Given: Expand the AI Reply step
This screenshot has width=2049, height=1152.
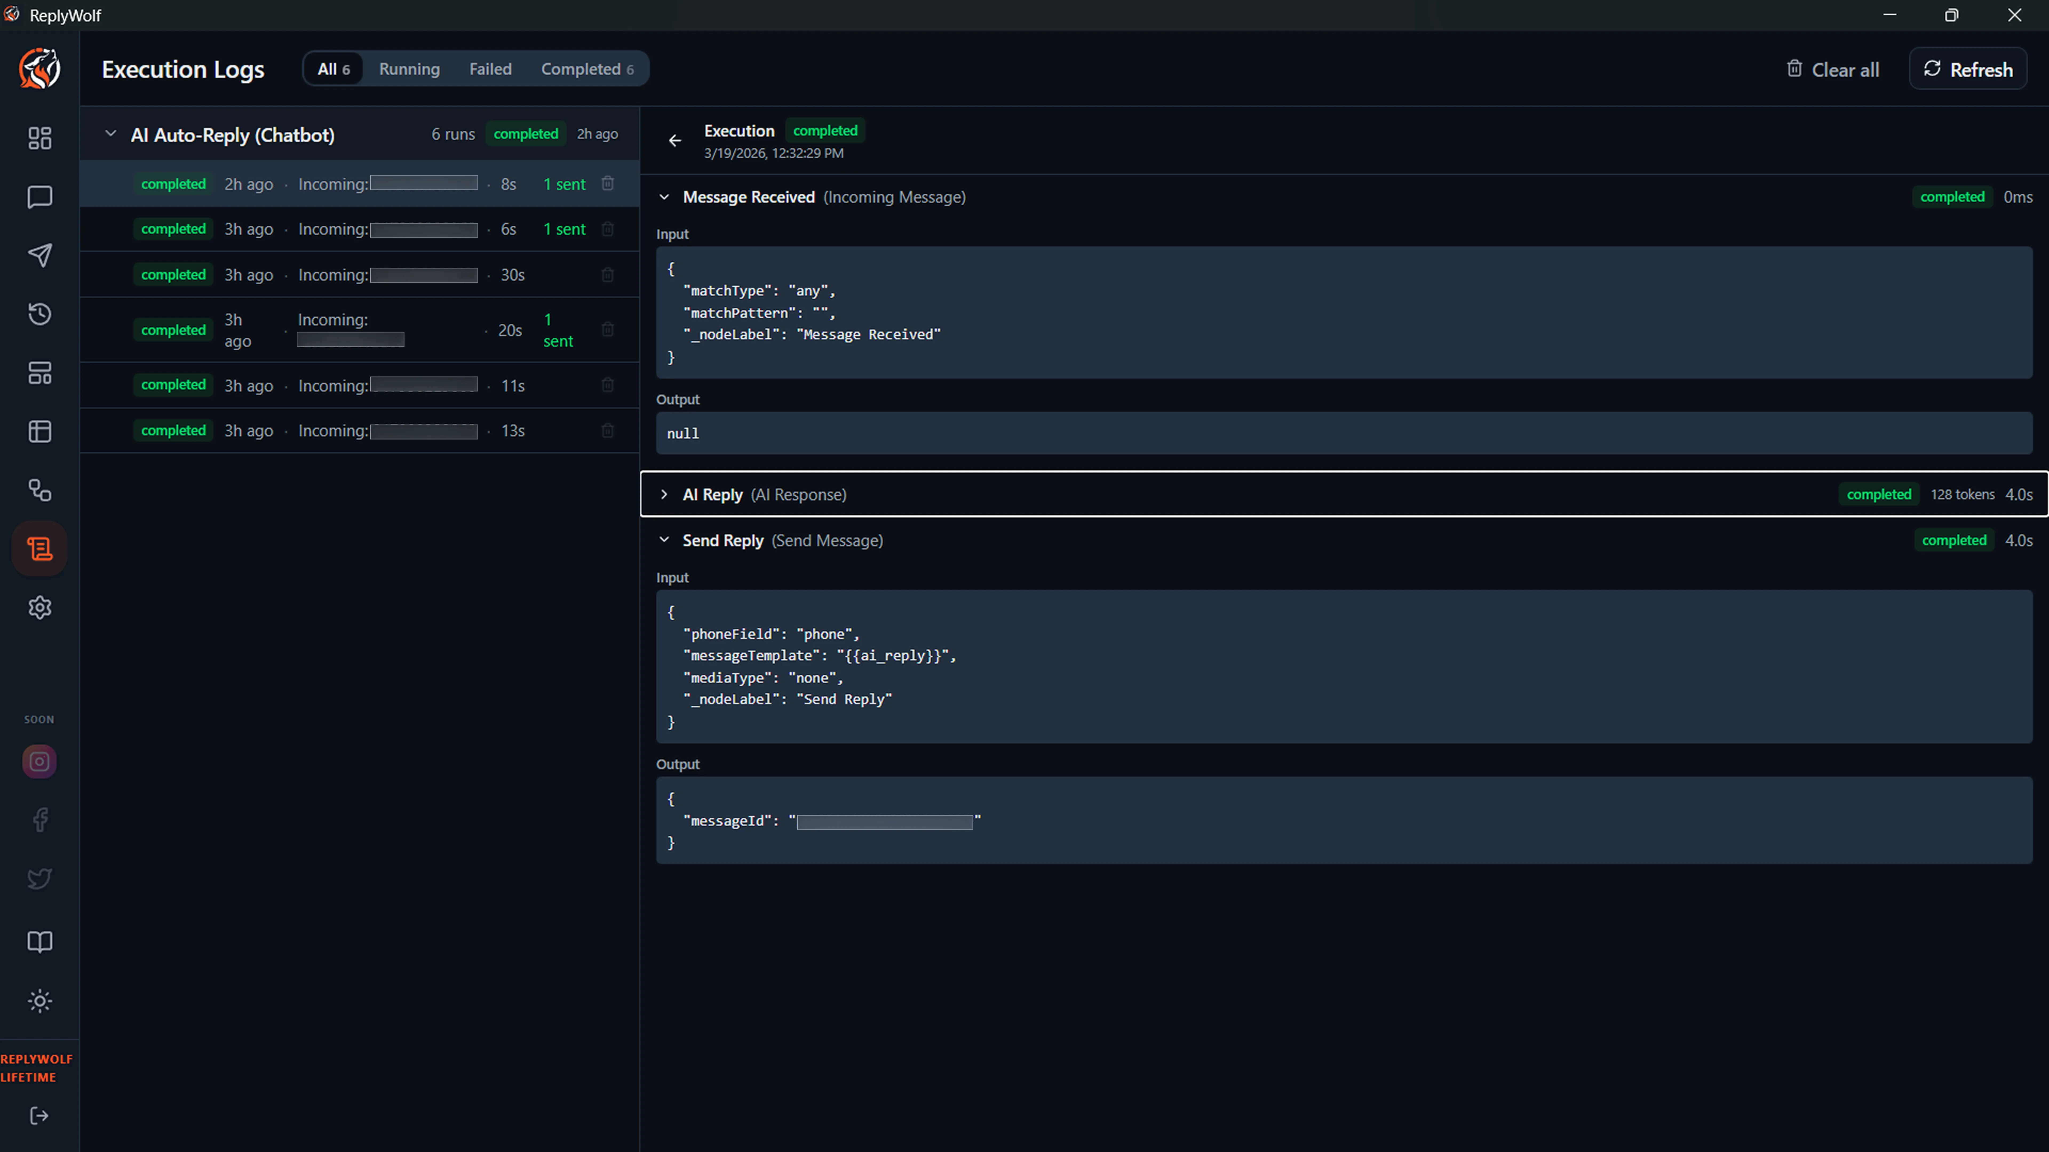Looking at the screenshot, I should tap(664, 494).
